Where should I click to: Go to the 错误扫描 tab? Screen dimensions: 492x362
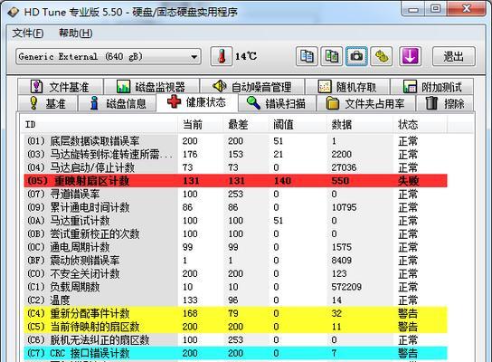coord(277,103)
